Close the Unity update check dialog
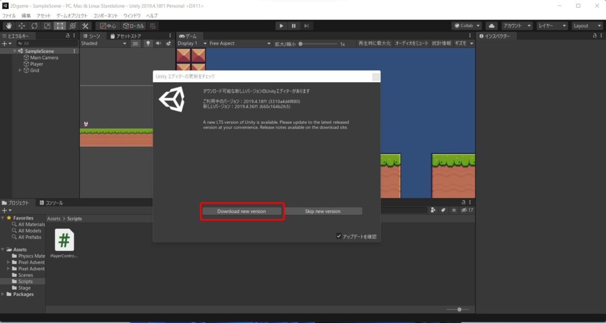Viewport: 606px width, 323px height. tap(375, 77)
